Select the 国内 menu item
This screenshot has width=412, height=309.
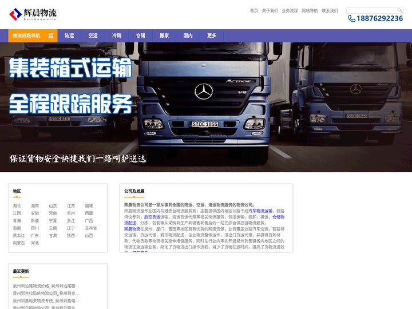click(x=188, y=35)
